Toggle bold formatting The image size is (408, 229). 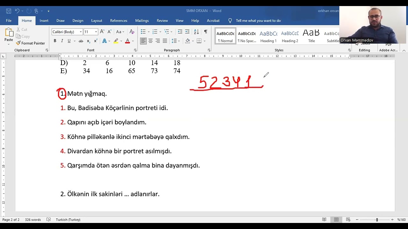coord(55,41)
